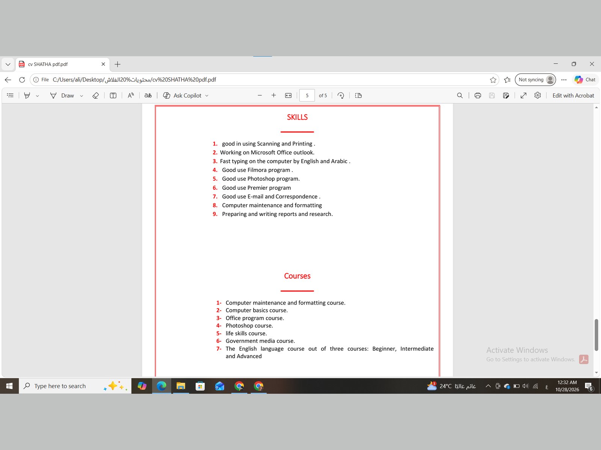601x450 pixels.
Task: Print the PDF document
Action: coord(478,96)
